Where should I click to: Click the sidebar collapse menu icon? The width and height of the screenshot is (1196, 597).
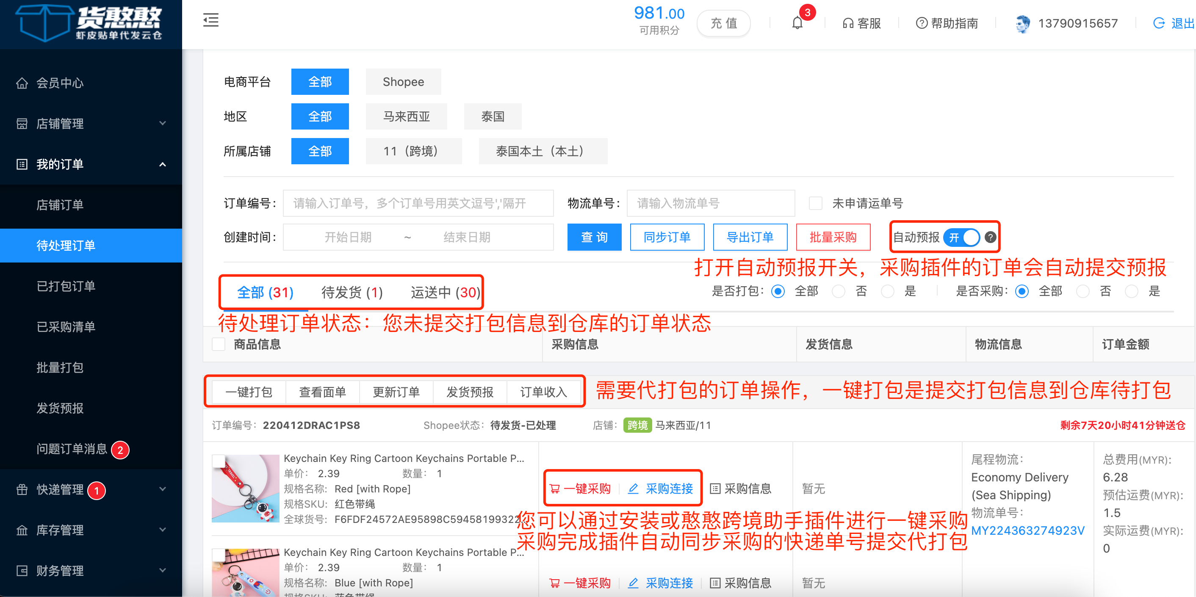[211, 20]
